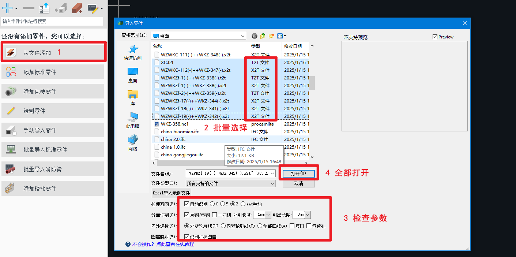Open the arrow beside the list-edit icon
This screenshot has height=257, width=516.
coord(102,8)
